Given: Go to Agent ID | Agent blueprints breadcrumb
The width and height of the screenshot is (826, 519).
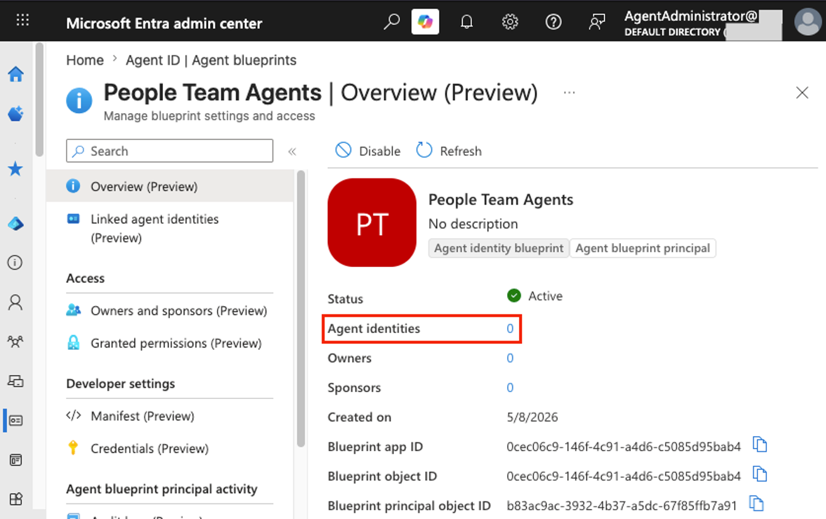Looking at the screenshot, I should 211,60.
